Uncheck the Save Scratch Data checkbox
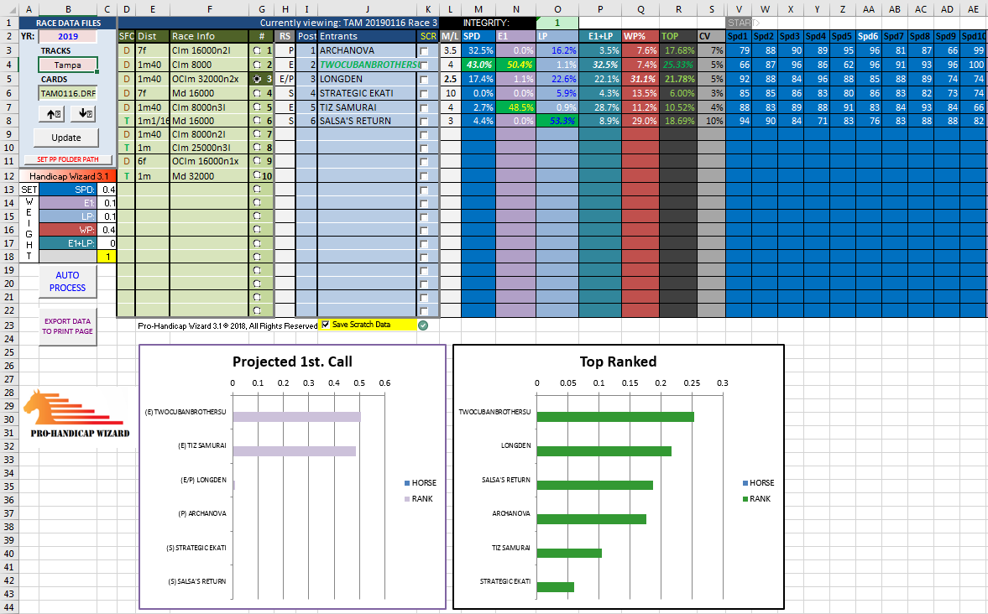Image resolution: width=988 pixels, height=614 pixels. (x=326, y=325)
